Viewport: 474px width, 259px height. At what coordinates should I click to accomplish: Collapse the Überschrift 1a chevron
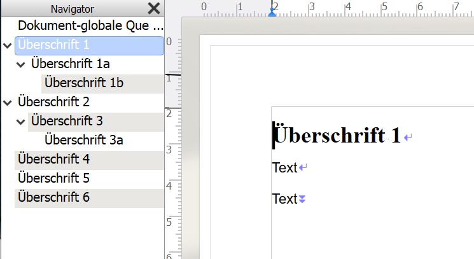click(x=20, y=65)
